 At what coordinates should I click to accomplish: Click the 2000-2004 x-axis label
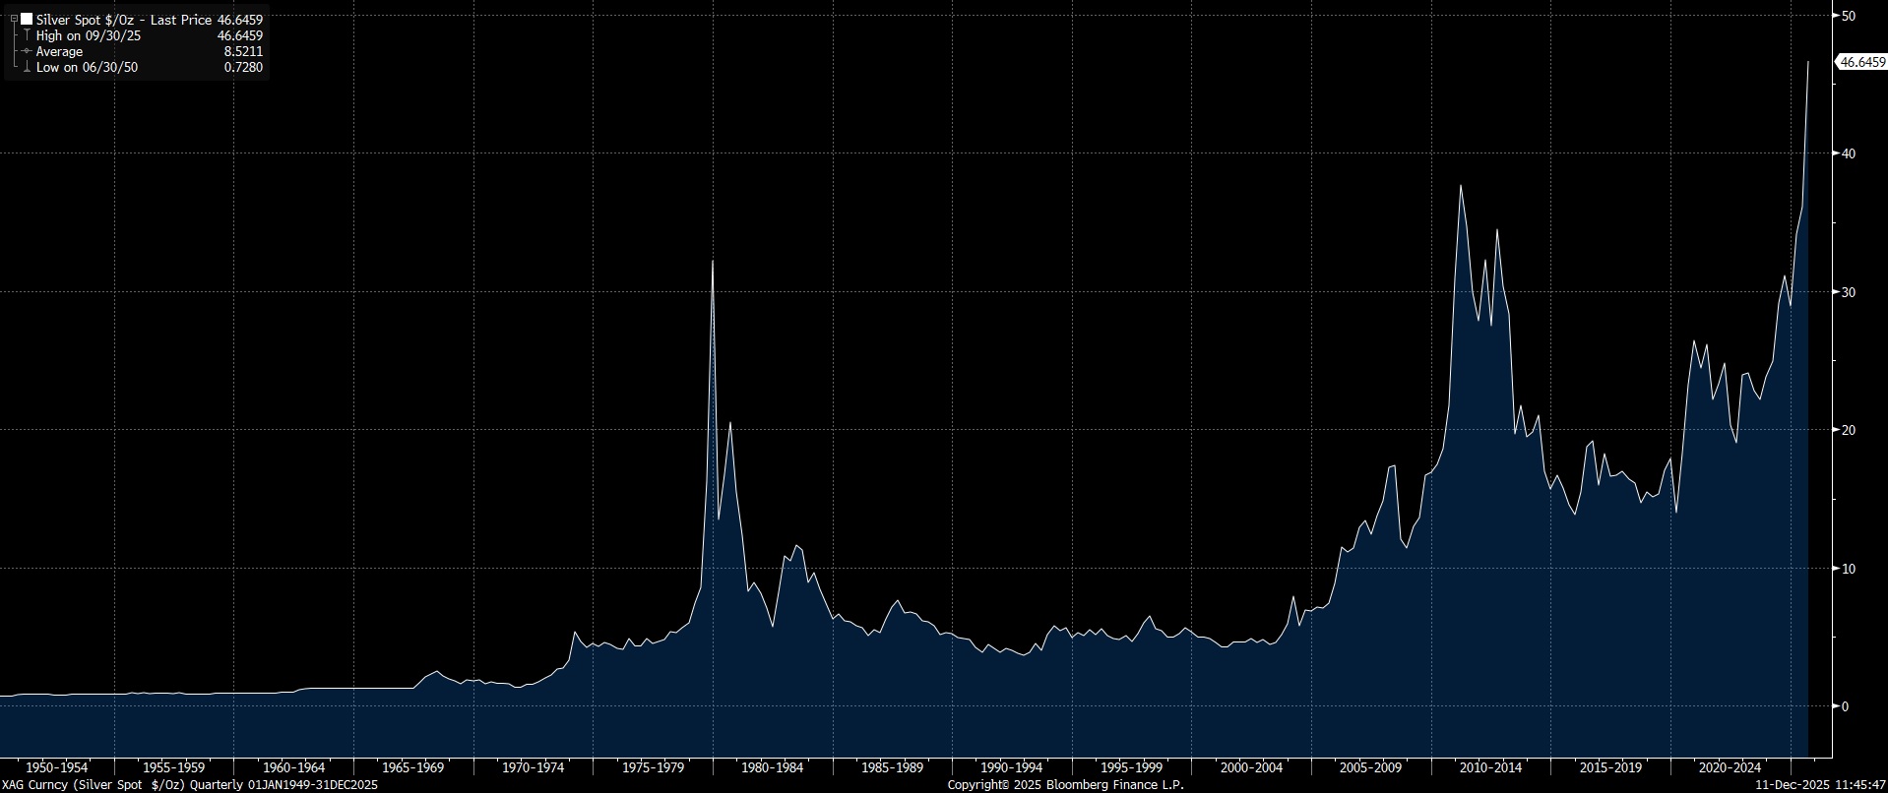pos(1250,767)
